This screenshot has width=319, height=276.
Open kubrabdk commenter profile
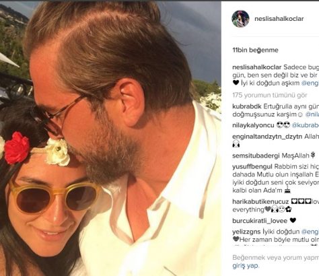(247, 106)
